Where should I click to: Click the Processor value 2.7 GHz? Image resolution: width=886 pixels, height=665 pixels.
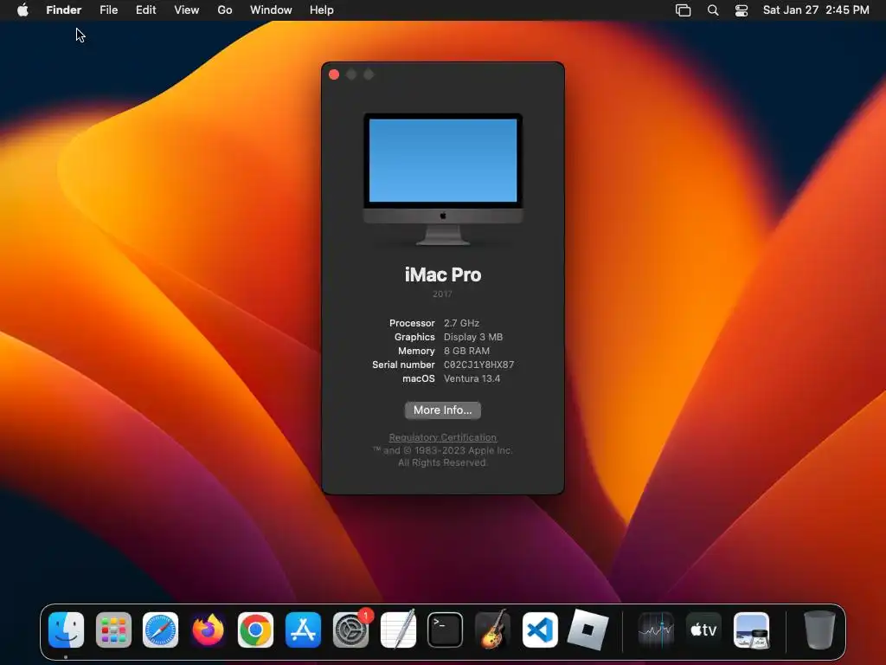[461, 323]
